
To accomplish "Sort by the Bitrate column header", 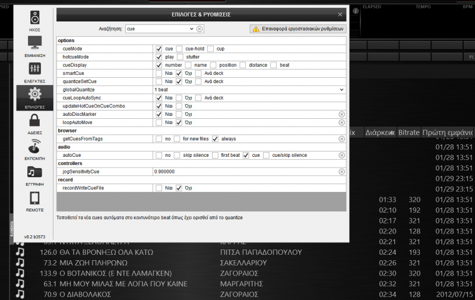I will click(x=408, y=132).
